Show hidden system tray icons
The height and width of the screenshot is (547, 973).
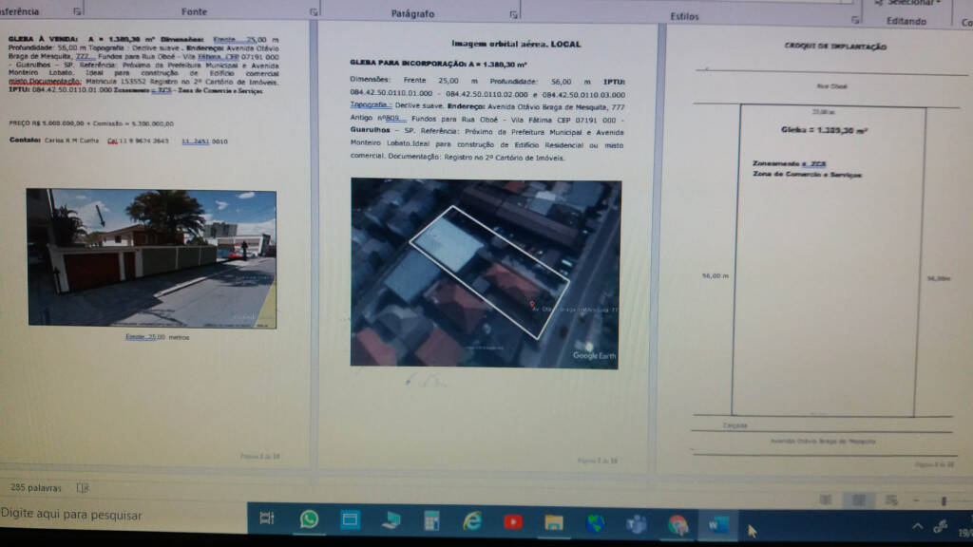tap(917, 526)
